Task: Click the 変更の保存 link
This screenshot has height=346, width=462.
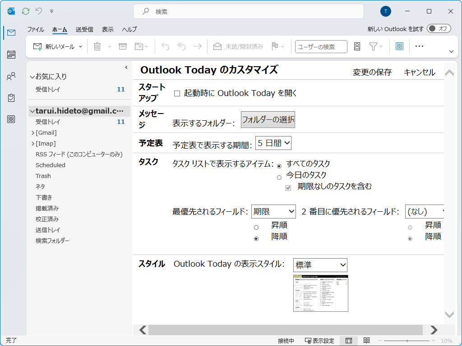Action: (372, 72)
